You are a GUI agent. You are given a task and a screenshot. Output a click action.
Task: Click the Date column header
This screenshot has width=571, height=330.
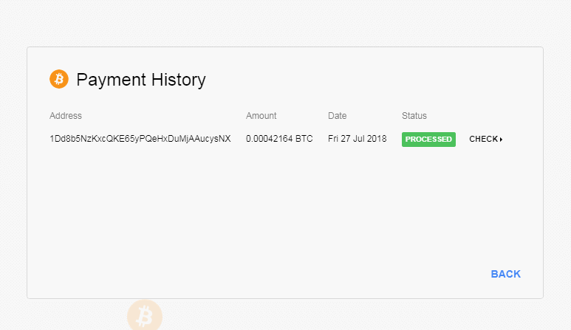(x=337, y=116)
